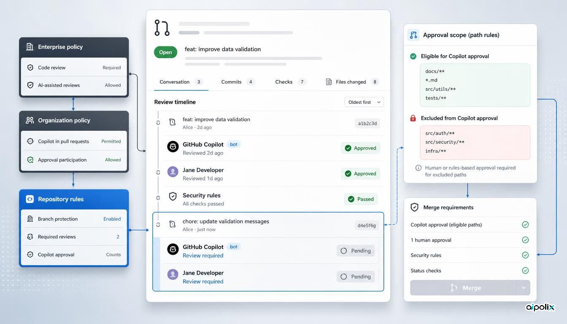Click the Security rules shield icon
Image resolution: width=567 pixels, height=324 pixels.
tap(173, 196)
